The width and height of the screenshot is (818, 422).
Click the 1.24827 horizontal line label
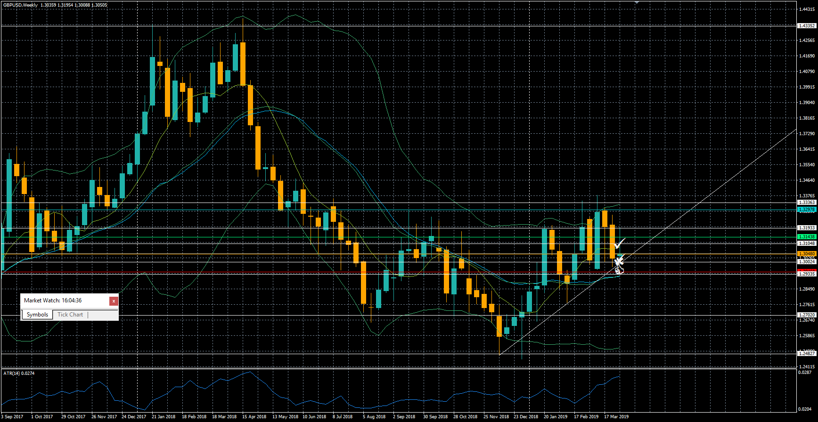pos(806,353)
